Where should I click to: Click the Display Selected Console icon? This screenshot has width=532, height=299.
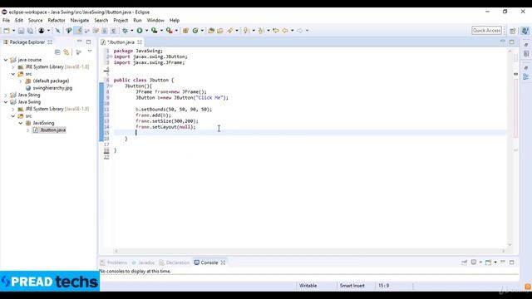[474, 262]
